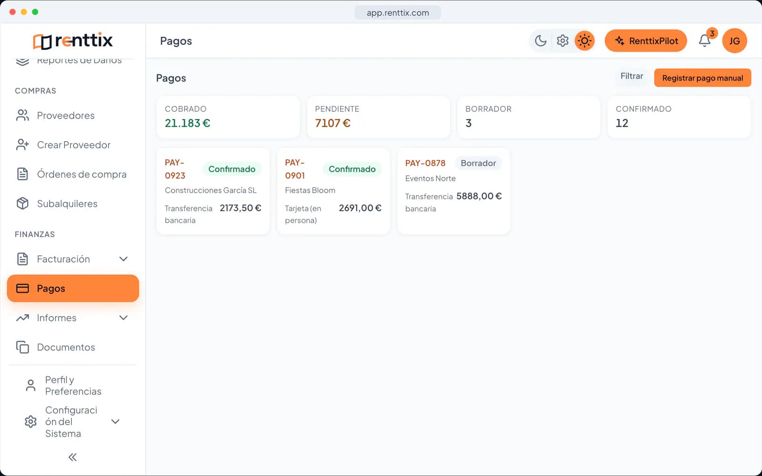
Task: Open JG user avatar menu
Action: (734, 41)
